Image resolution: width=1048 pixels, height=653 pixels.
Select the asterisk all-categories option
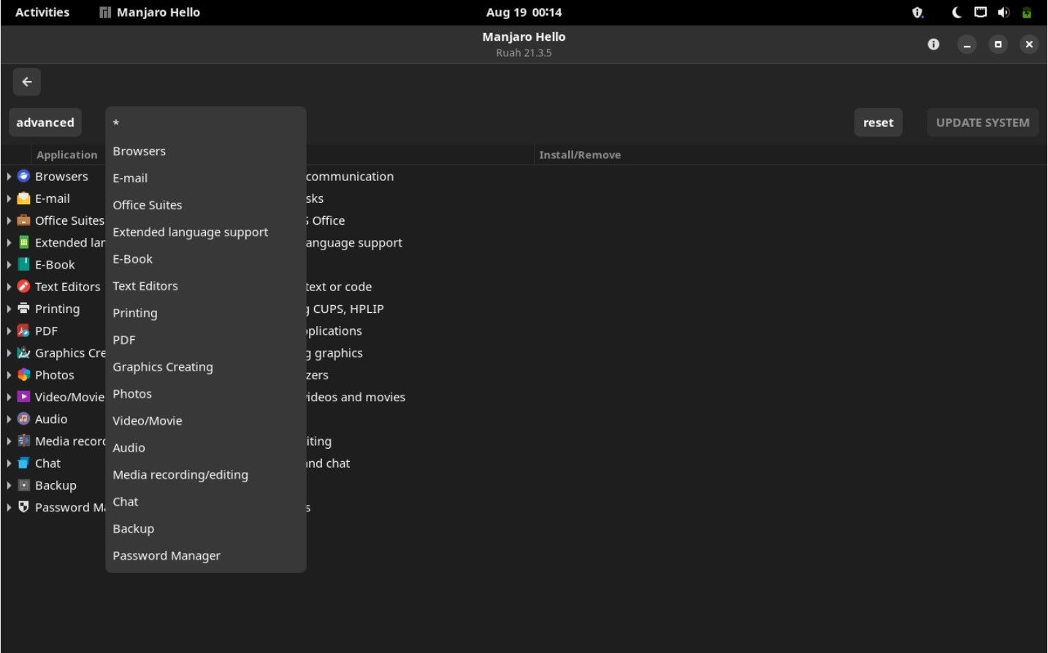pos(206,124)
